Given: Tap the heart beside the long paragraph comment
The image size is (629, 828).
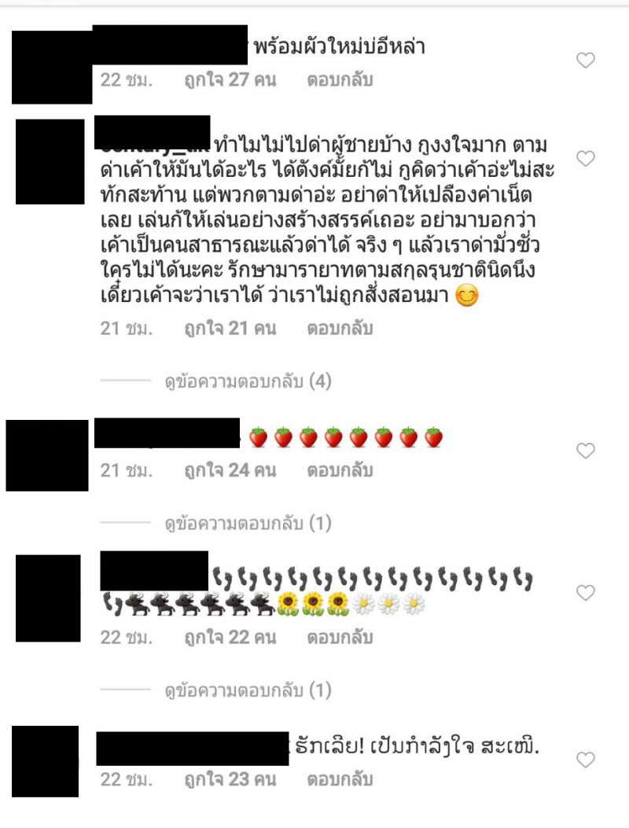Looking at the screenshot, I should [x=585, y=158].
